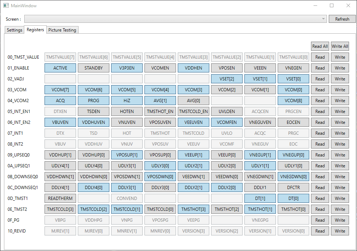Image resolution: width=357 pixels, height=251 pixels.
Task: Toggle TMSTCOLD[2] in 0E_TMST2
Action: tap(93, 209)
